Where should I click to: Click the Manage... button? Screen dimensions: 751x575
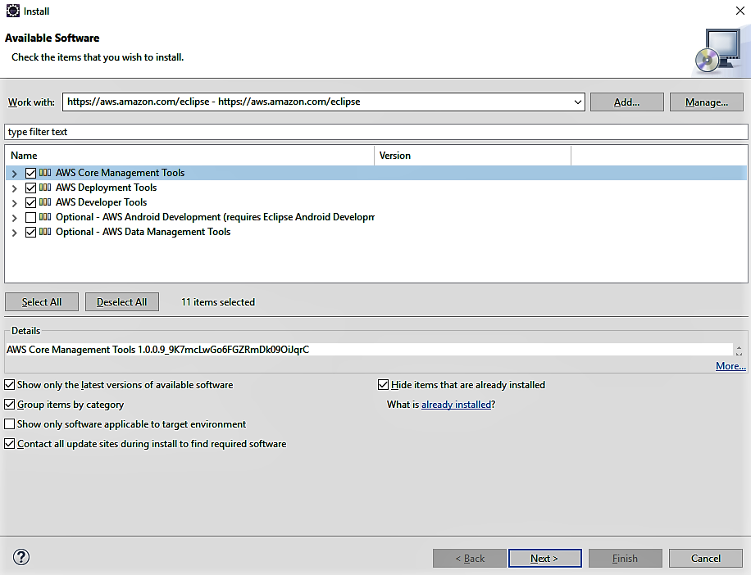[x=707, y=102]
